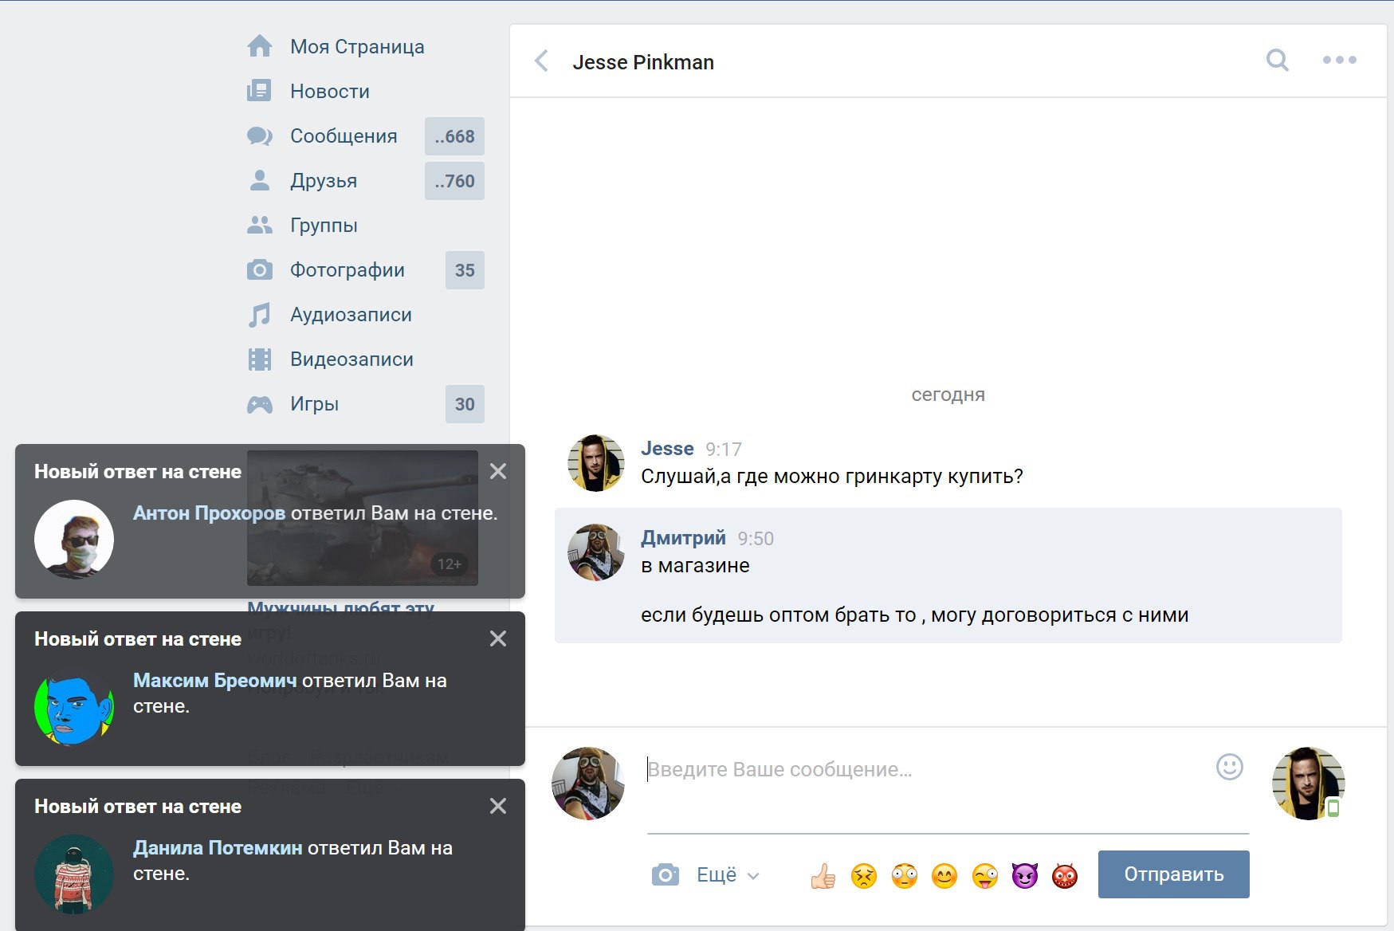Viewport: 1394px width, 931px height.
Task: Click the 35 photos counter
Action: click(465, 270)
